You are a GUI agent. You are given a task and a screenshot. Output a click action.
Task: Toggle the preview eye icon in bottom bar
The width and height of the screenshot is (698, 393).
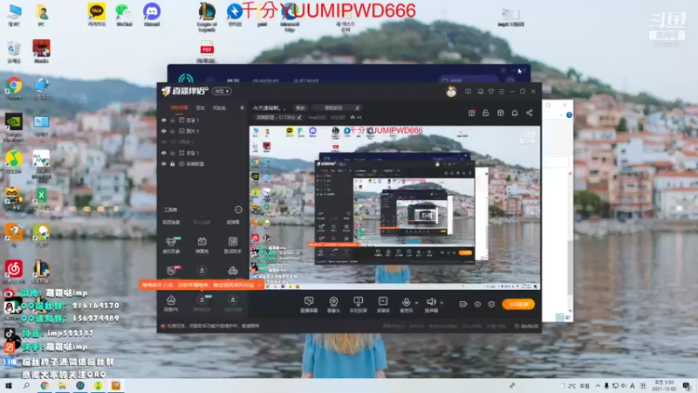click(x=477, y=304)
